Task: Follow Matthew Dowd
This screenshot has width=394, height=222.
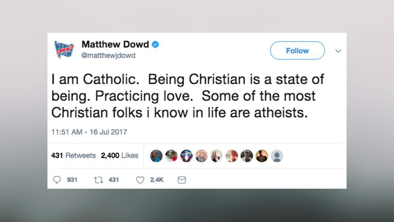Action: [x=297, y=51]
